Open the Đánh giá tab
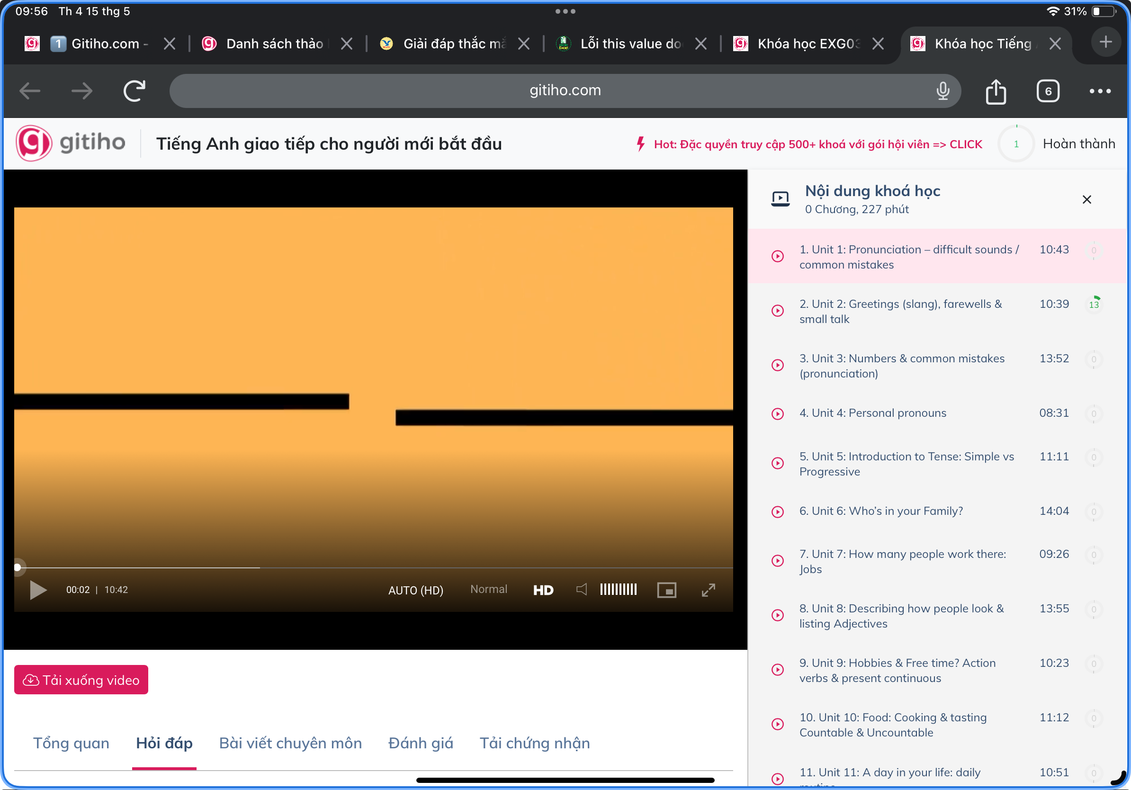 pos(420,743)
